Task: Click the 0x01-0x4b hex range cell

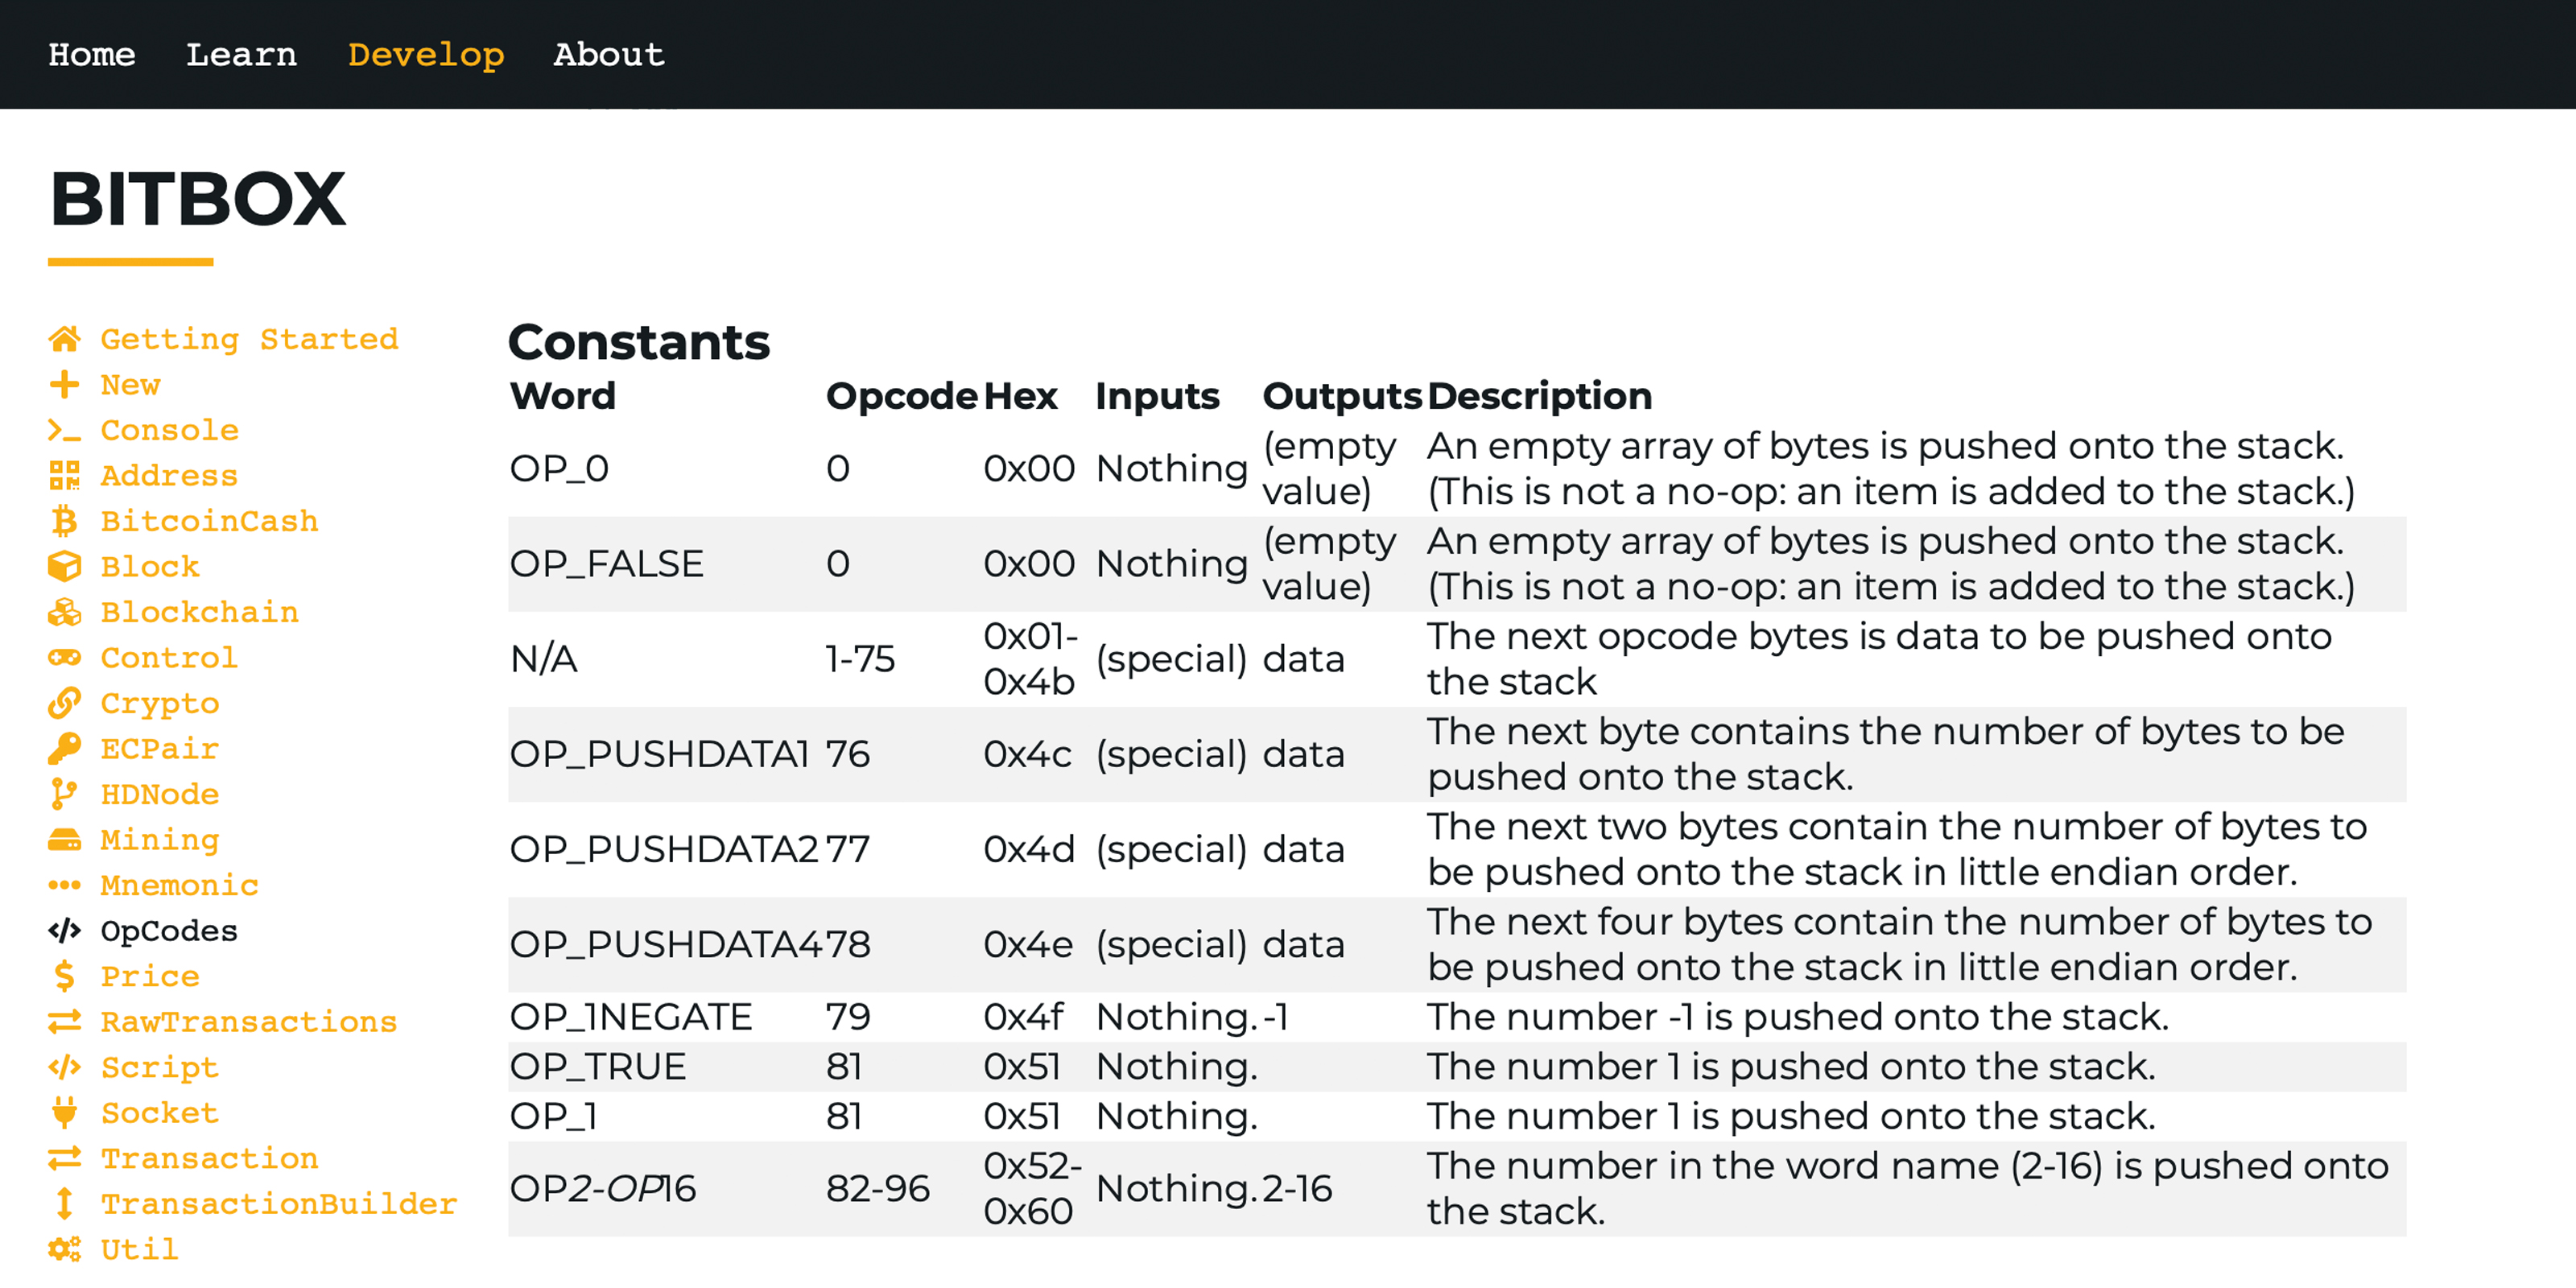Action: [x=1031, y=659]
